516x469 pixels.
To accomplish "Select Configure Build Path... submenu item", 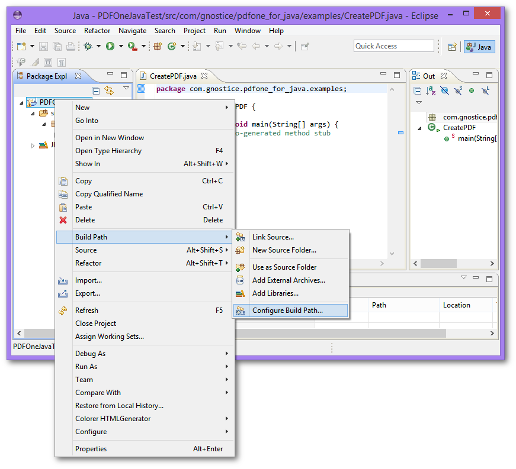I will 290,310.
